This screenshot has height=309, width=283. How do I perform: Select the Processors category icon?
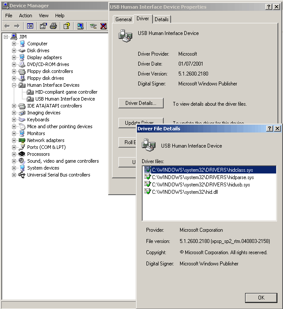tap(22, 154)
